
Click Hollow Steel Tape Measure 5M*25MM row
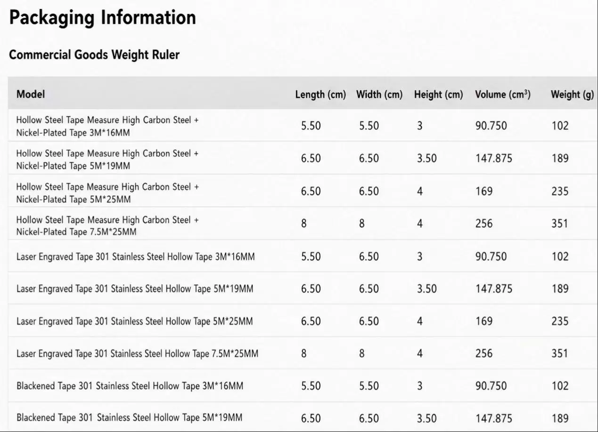click(303, 191)
